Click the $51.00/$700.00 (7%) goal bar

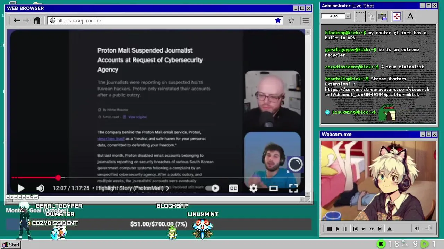coord(159,224)
